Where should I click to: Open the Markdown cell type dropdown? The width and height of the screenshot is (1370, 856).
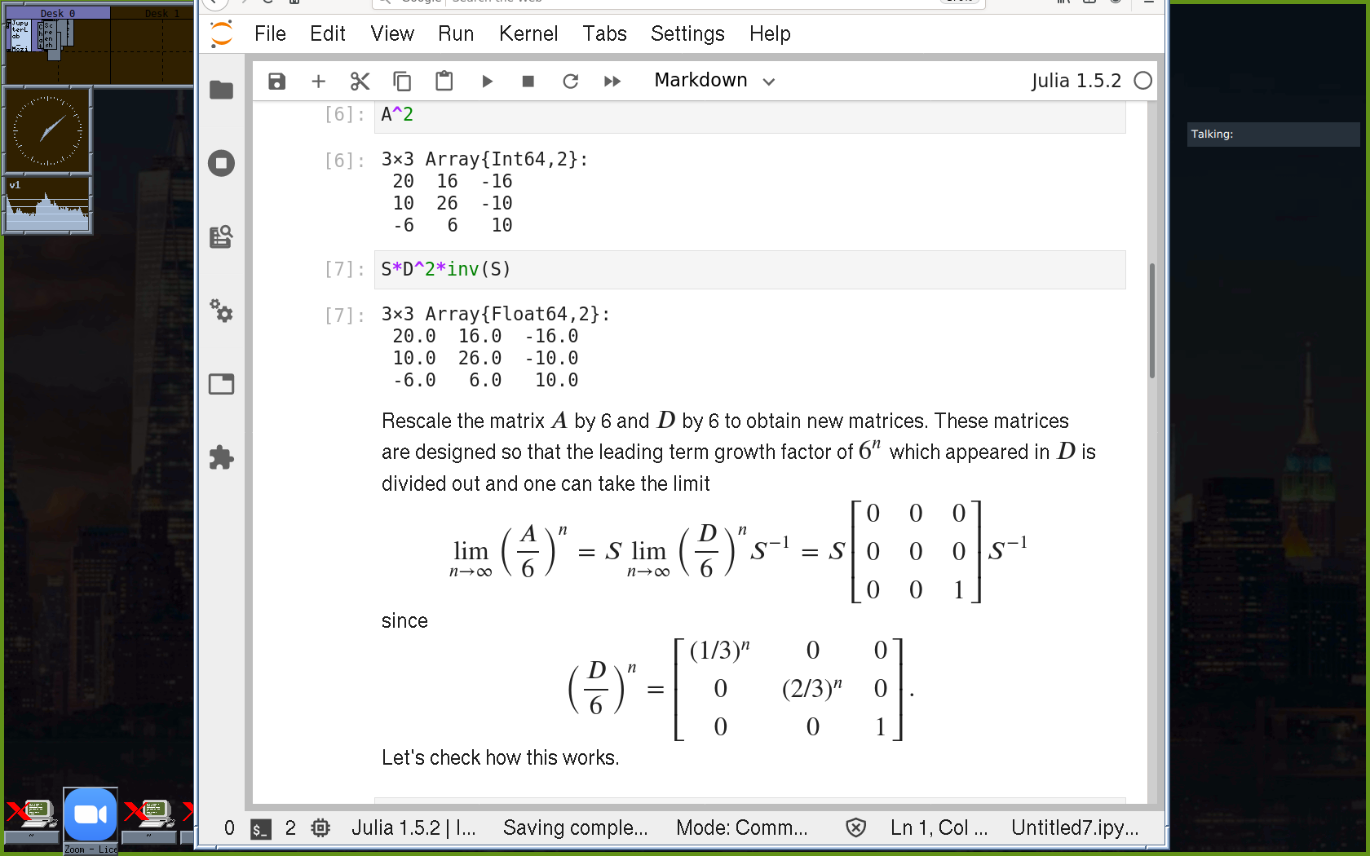tap(714, 81)
